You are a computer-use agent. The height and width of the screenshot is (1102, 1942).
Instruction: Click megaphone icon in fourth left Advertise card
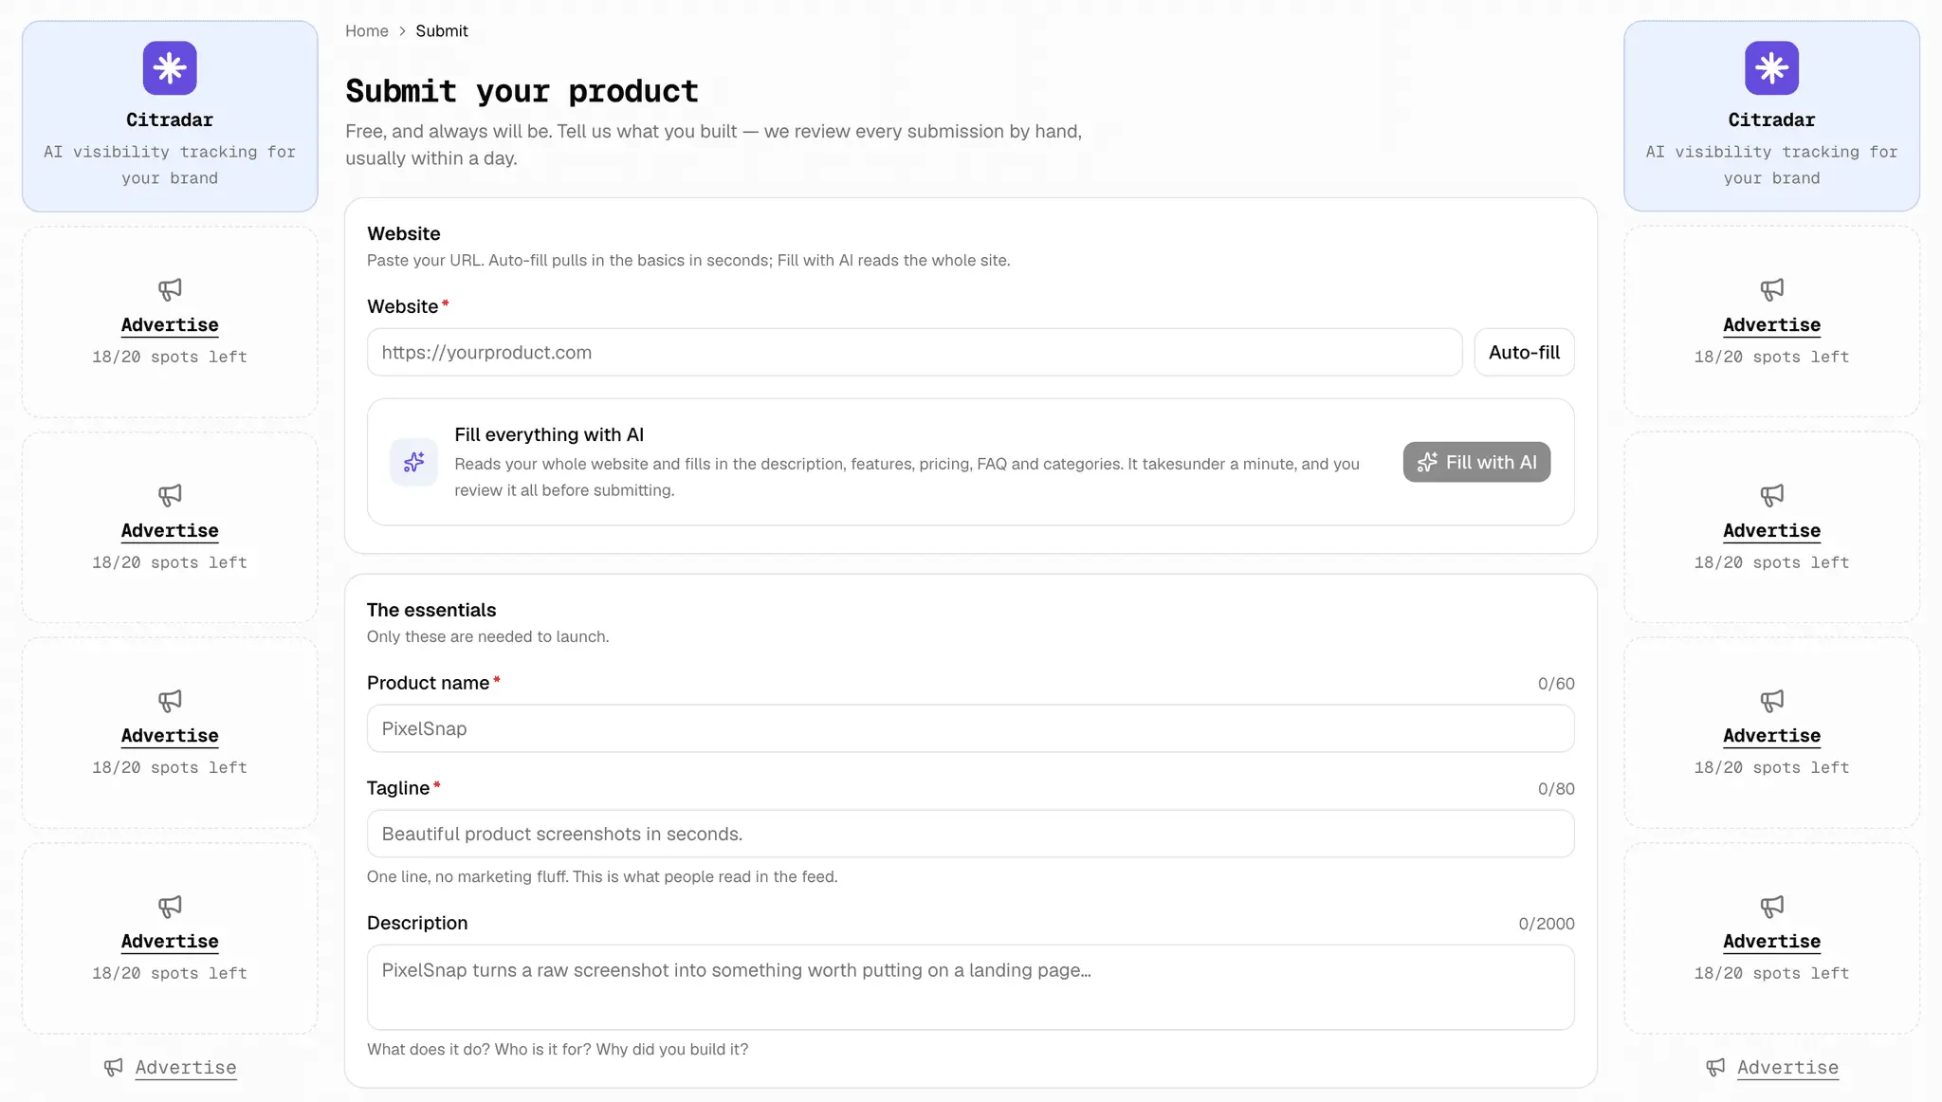click(x=170, y=907)
